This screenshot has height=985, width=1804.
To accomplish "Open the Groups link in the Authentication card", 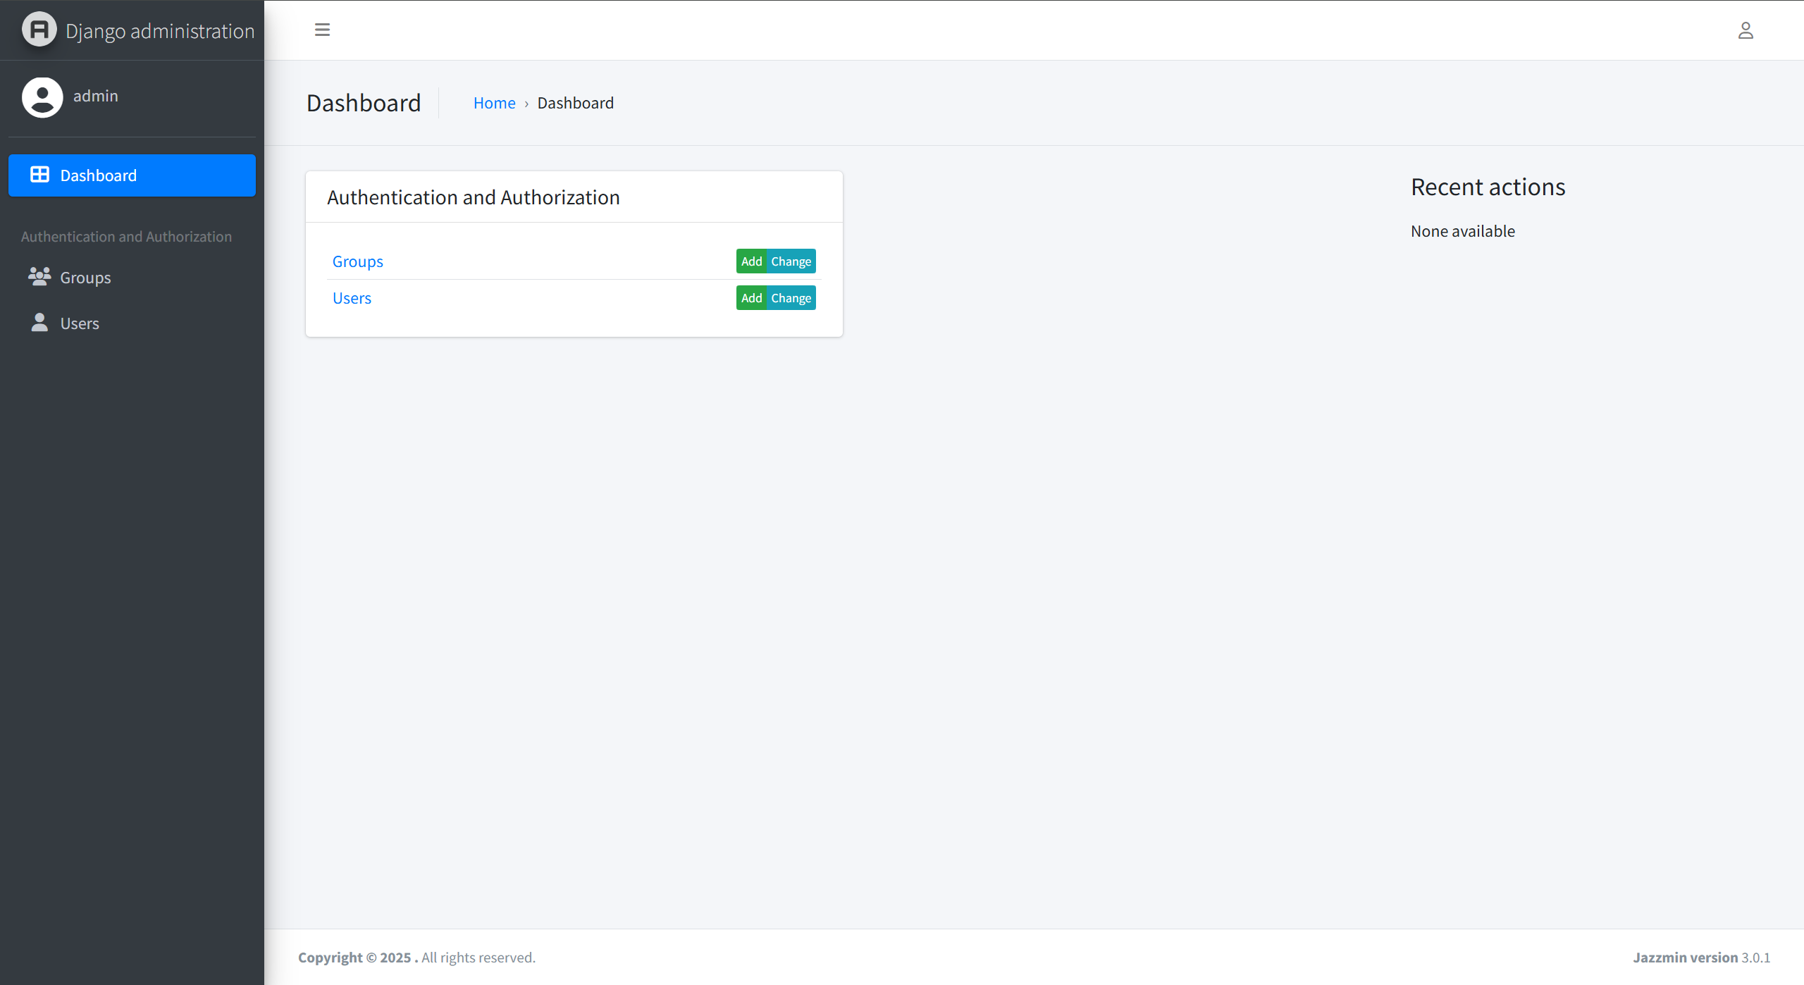I will (357, 261).
